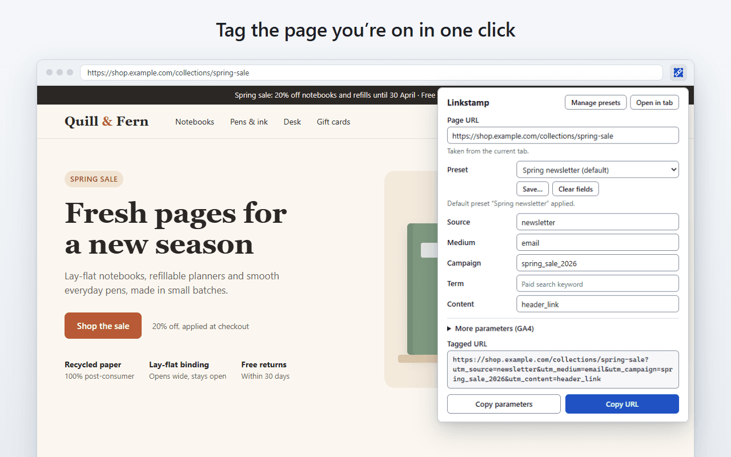Click 'Taken from the current tab.' hint
731x457 pixels.
[488, 151]
